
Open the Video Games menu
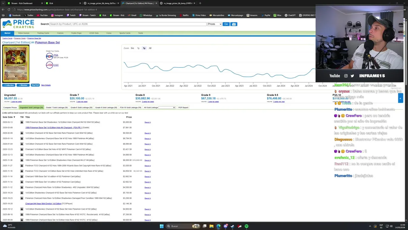[x=24, y=33]
